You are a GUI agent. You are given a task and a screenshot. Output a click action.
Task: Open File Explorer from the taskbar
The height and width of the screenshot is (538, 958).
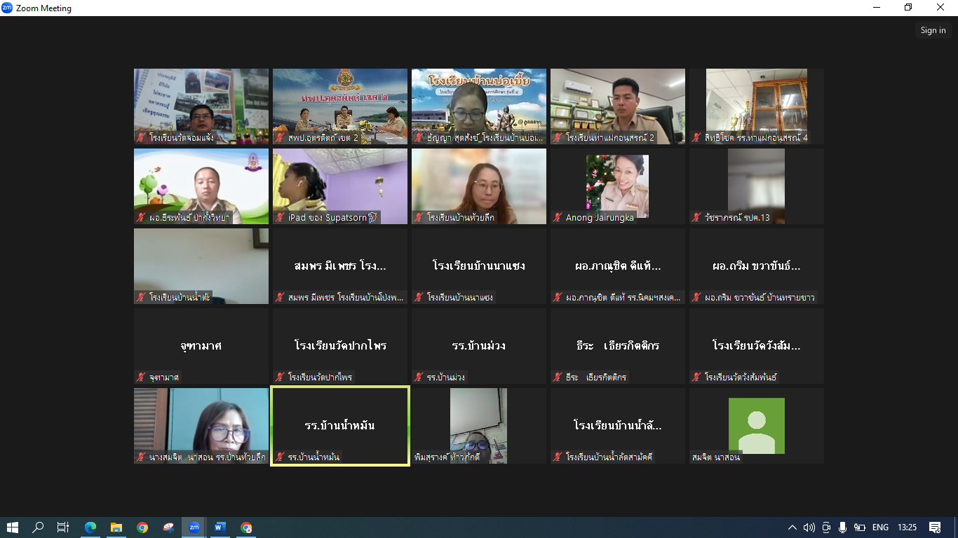click(x=116, y=527)
